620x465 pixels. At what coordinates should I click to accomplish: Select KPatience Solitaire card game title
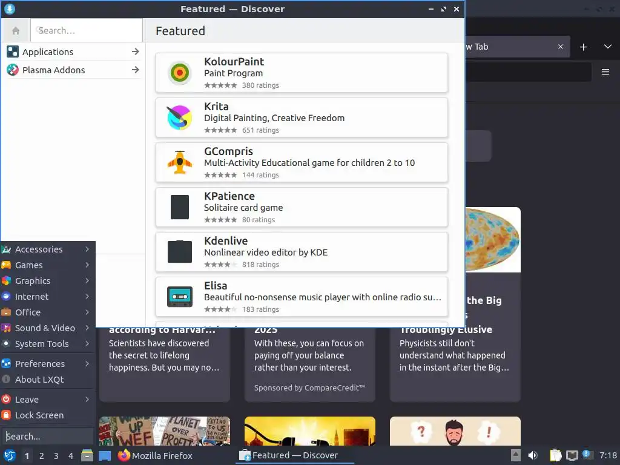(x=229, y=196)
